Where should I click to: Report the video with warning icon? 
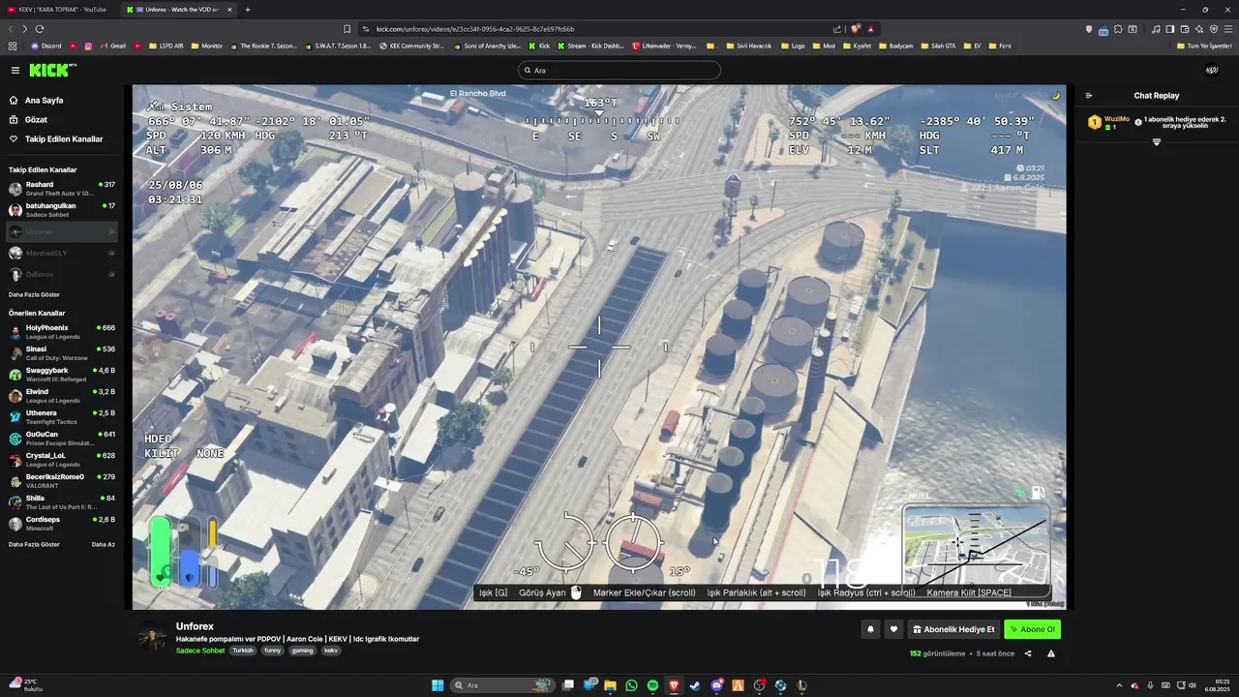(x=1051, y=653)
